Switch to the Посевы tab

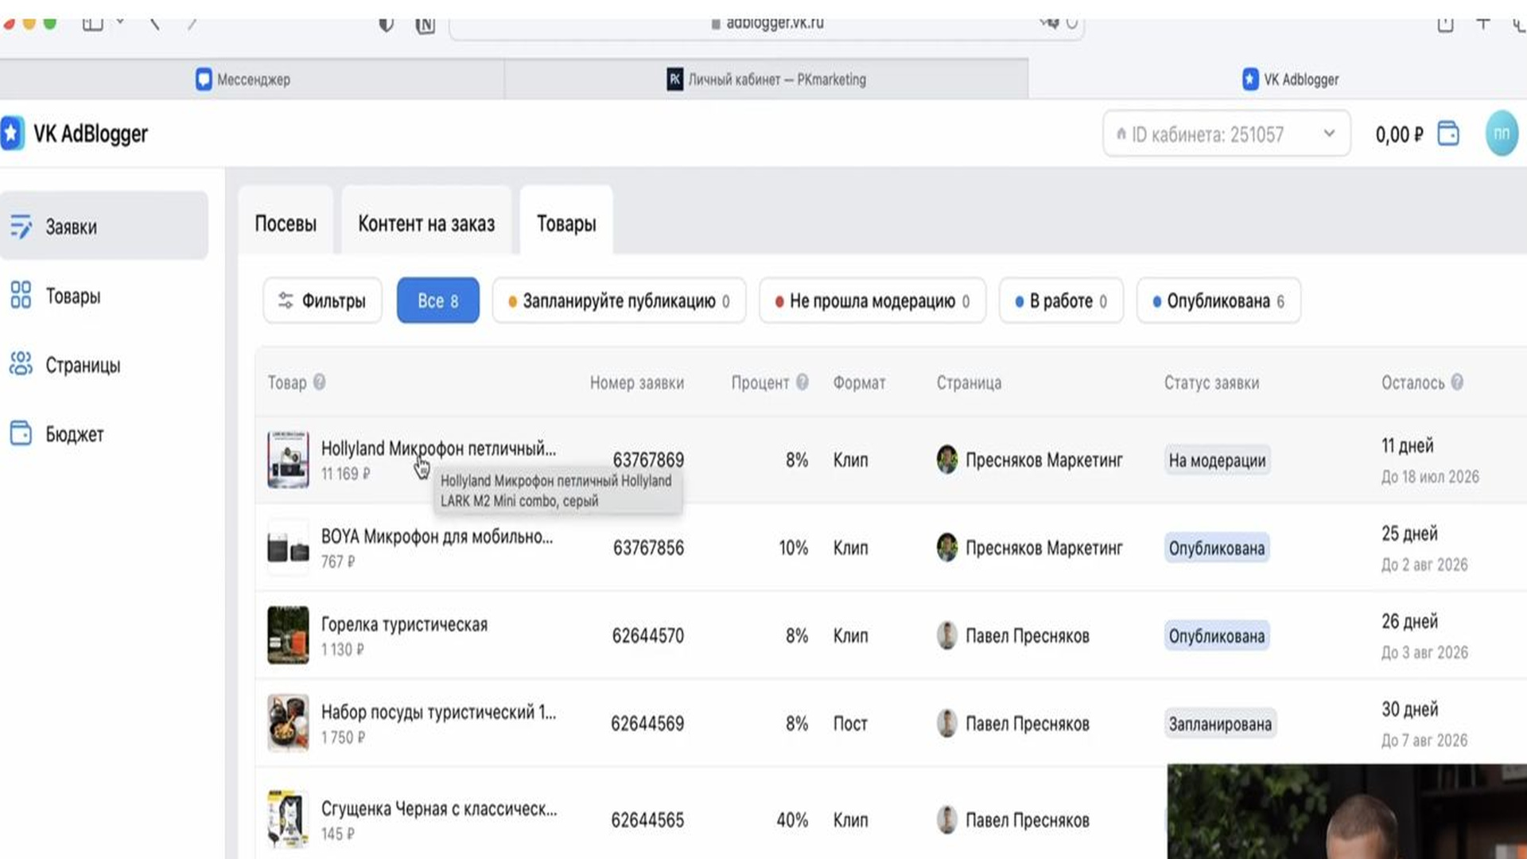(x=286, y=223)
